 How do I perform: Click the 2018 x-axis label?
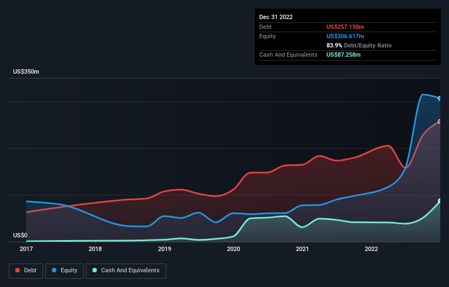(95, 249)
